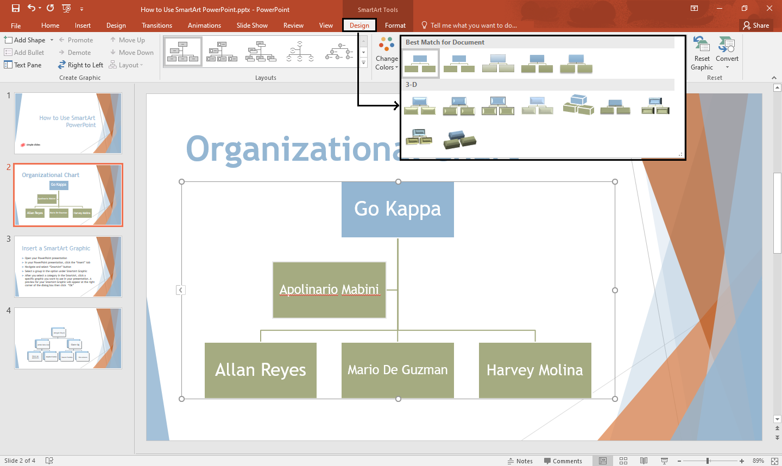Switch to the Insert tab

pyautogui.click(x=83, y=26)
